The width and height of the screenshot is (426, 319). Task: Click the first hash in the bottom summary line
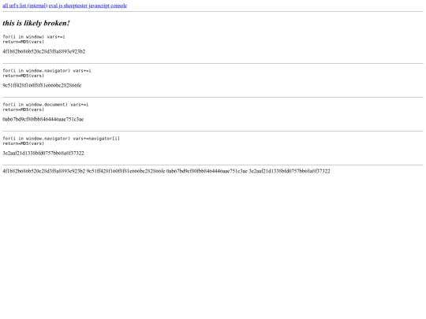click(43, 171)
